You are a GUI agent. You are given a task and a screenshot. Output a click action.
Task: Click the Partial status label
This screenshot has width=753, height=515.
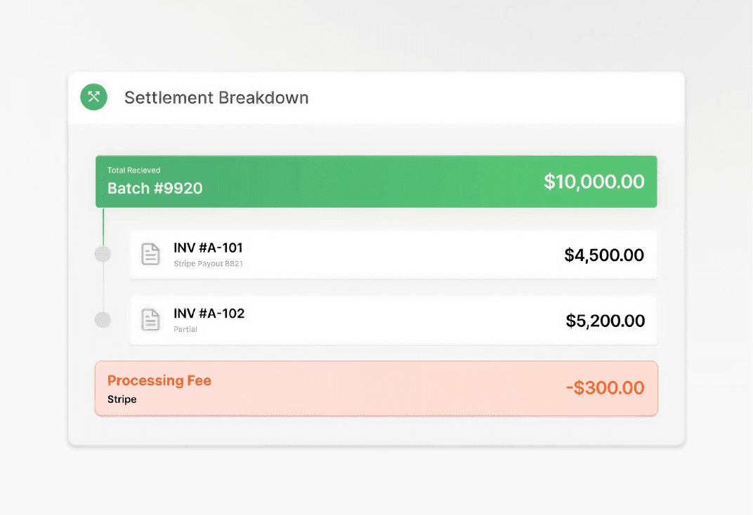tap(185, 329)
